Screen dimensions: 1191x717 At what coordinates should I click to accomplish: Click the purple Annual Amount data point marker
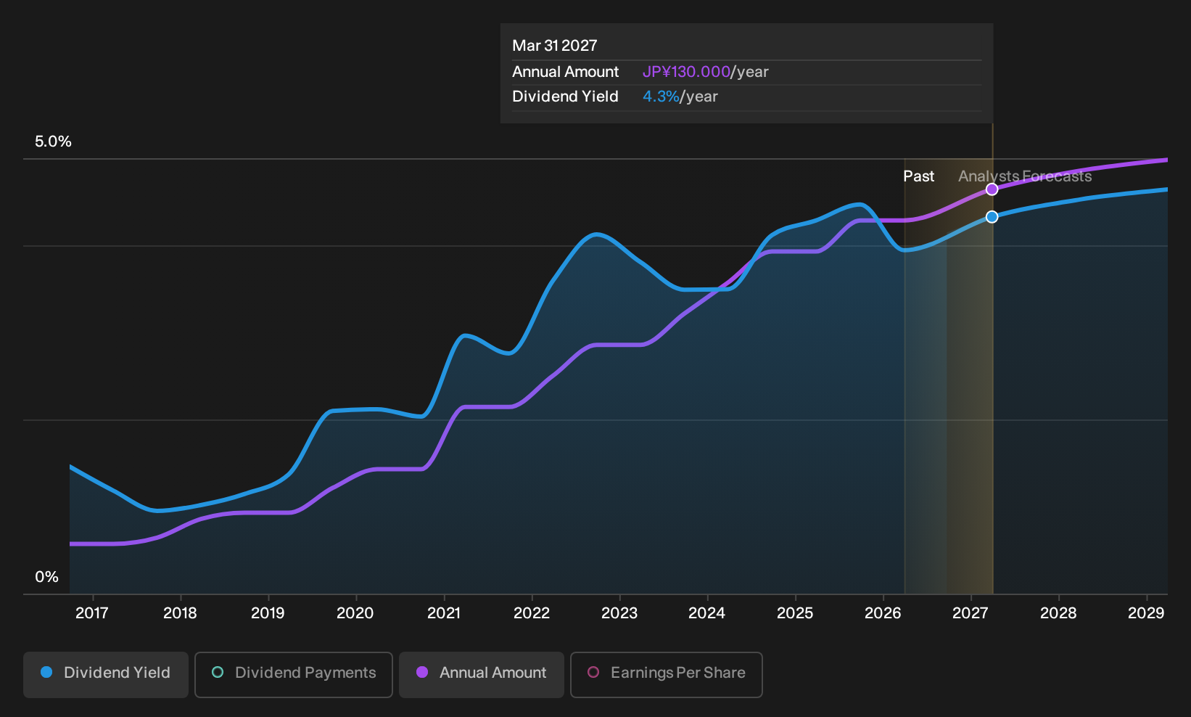click(x=992, y=189)
